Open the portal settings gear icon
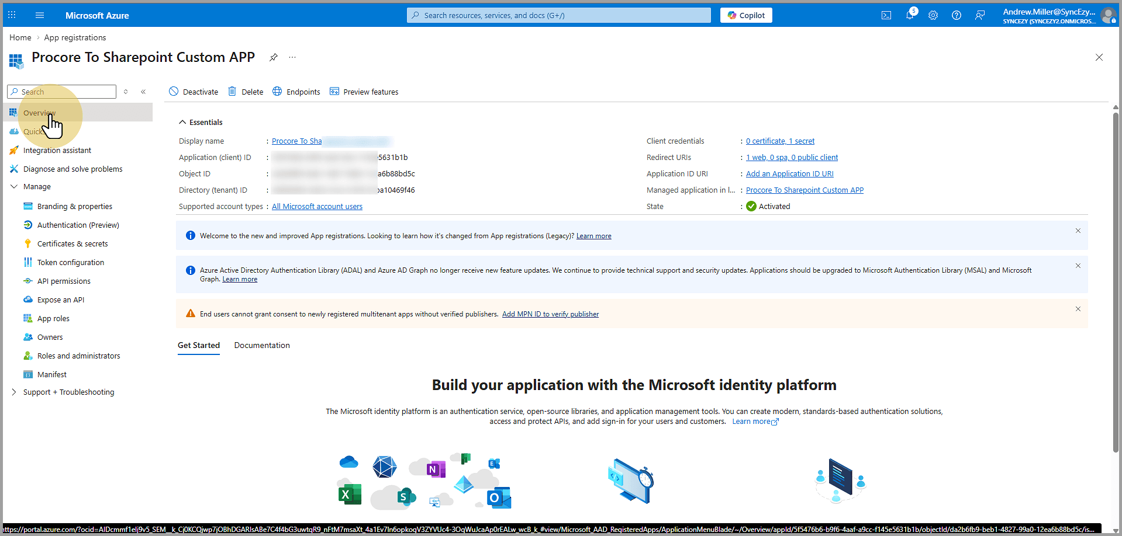Screen dimensions: 1122x536 [933, 15]
